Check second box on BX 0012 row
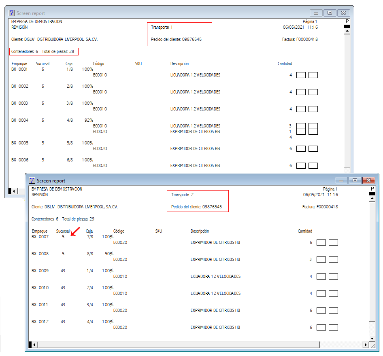Screen dimensions: 383x356 pyautogui.click(x=334, y=327)
